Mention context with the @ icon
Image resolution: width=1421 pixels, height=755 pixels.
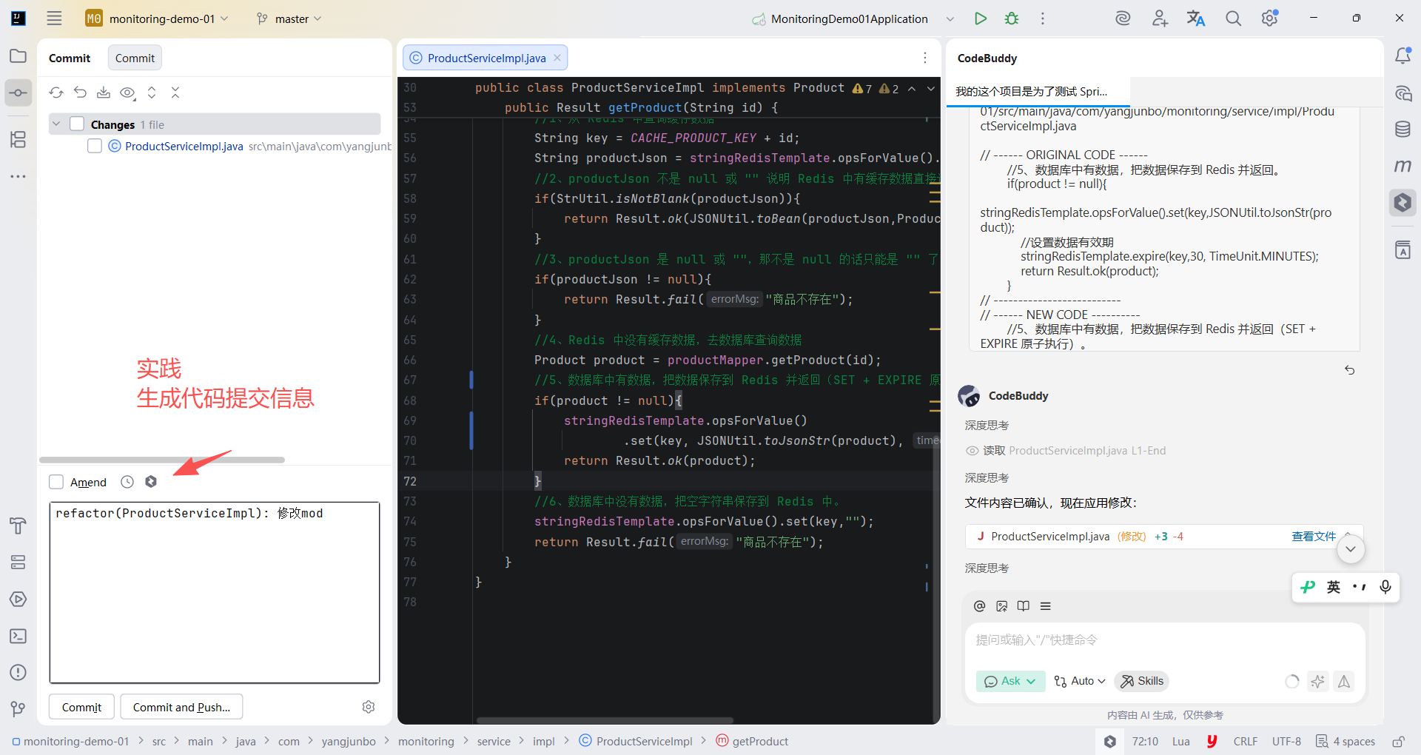point(980,606)
